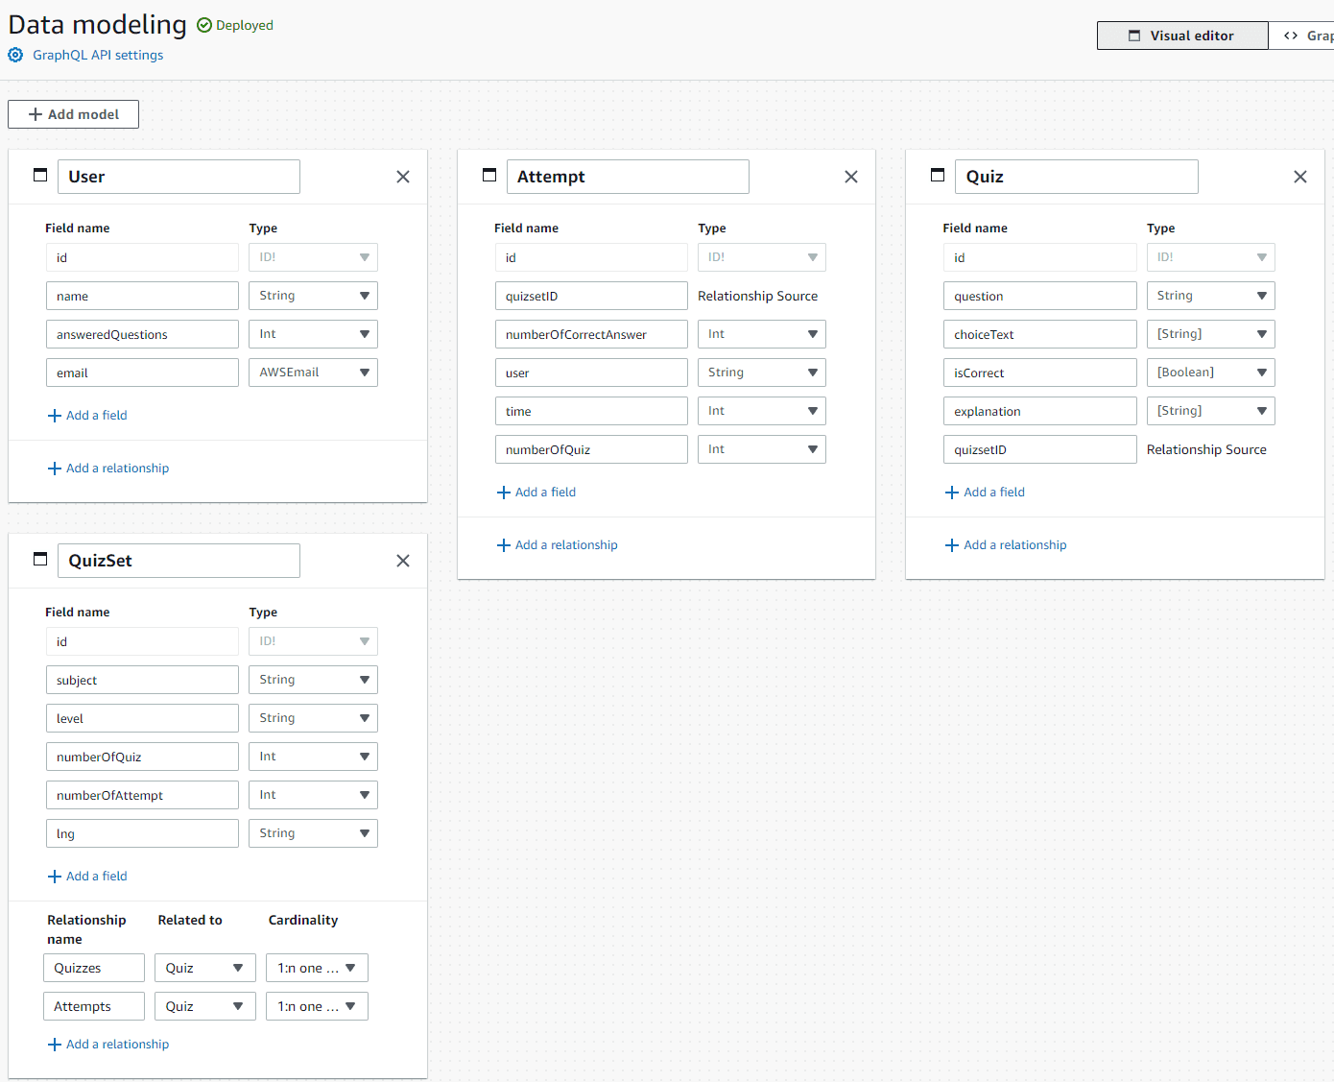Click the Add model button
The height and width of the screenshot is (1082, 1334).
tap(74, 114)
